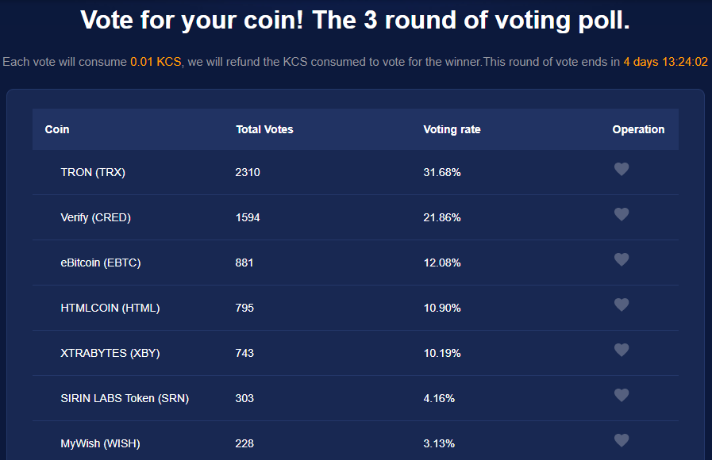Viewport: 712px width, 460px height.
Task: Click the heart icon for TRON (TRX)
Action: [622, 169]
